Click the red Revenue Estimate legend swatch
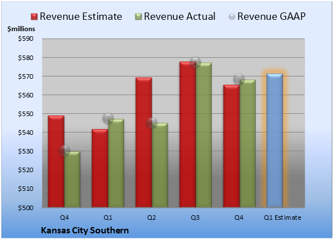Image resolution: width=333 pixels, height=239 pixels. coord(34,17)
